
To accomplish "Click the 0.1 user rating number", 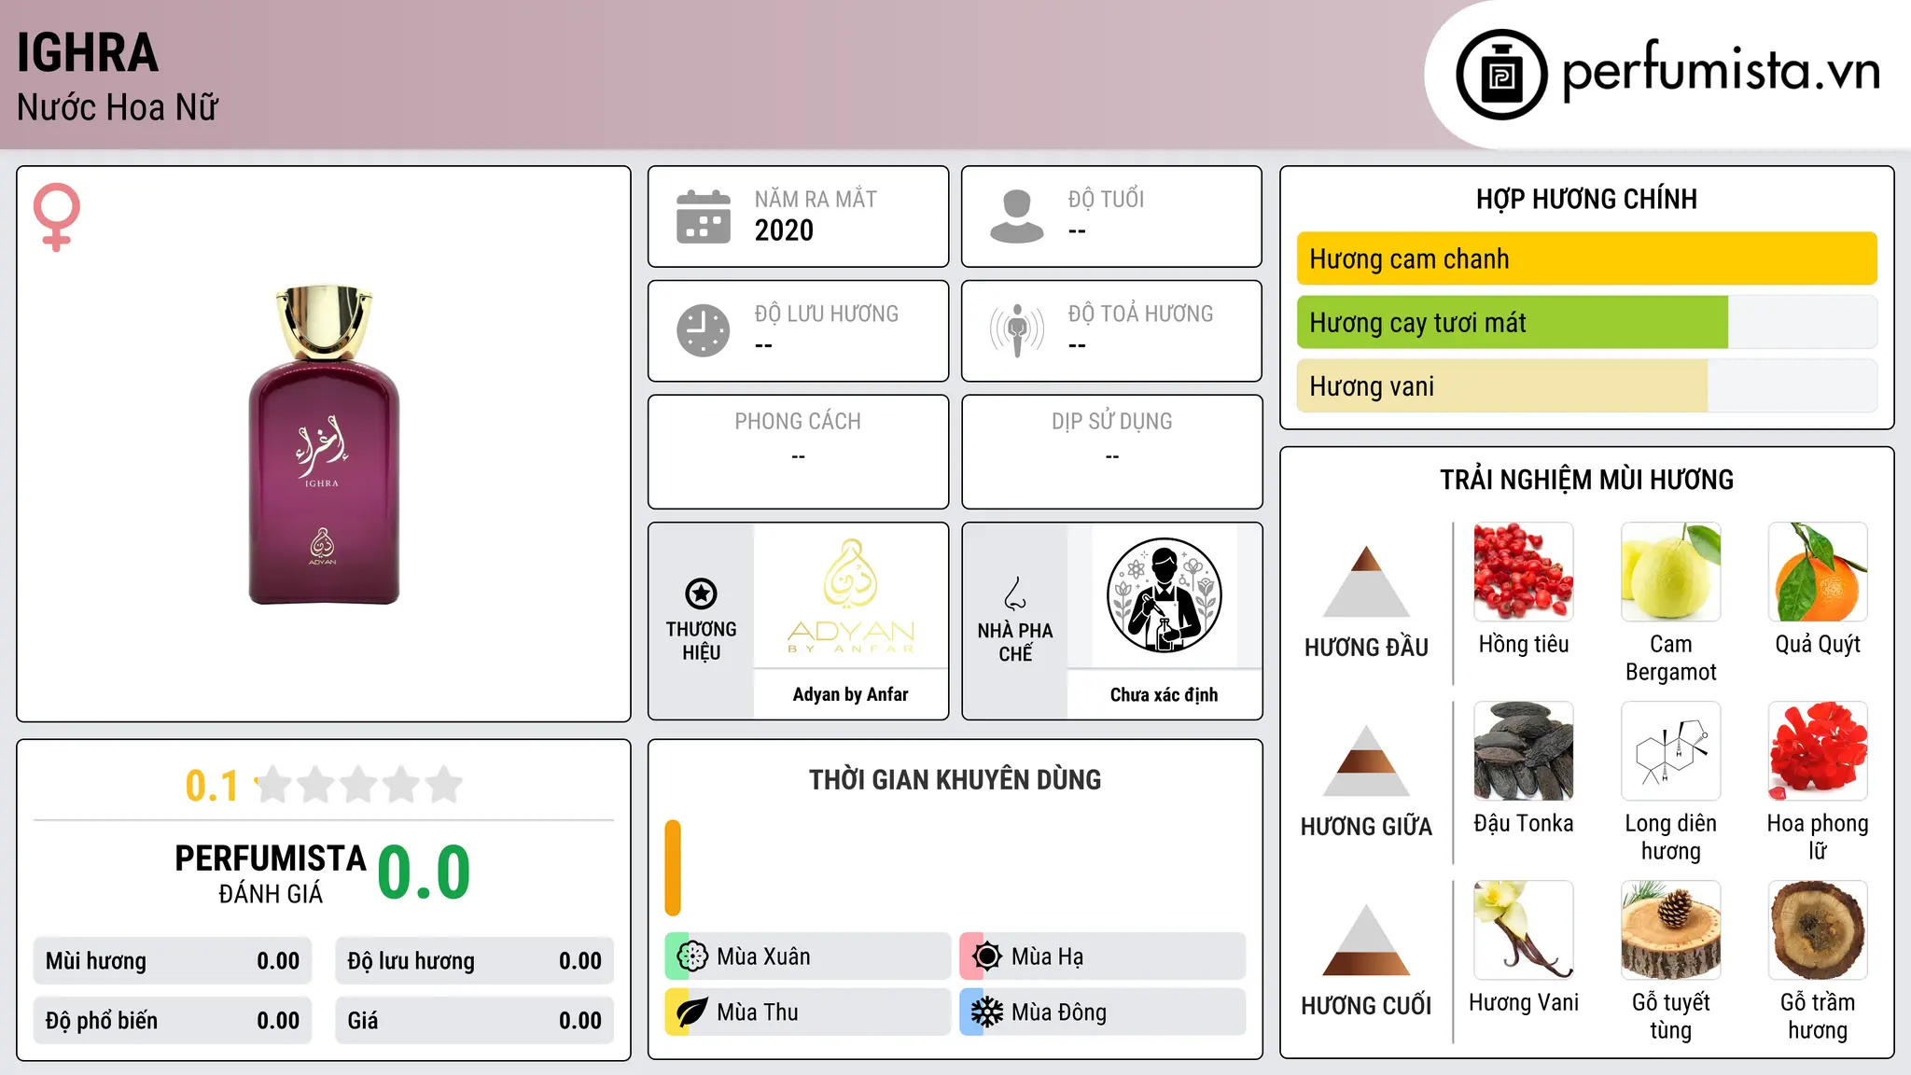I will [212, 786].
